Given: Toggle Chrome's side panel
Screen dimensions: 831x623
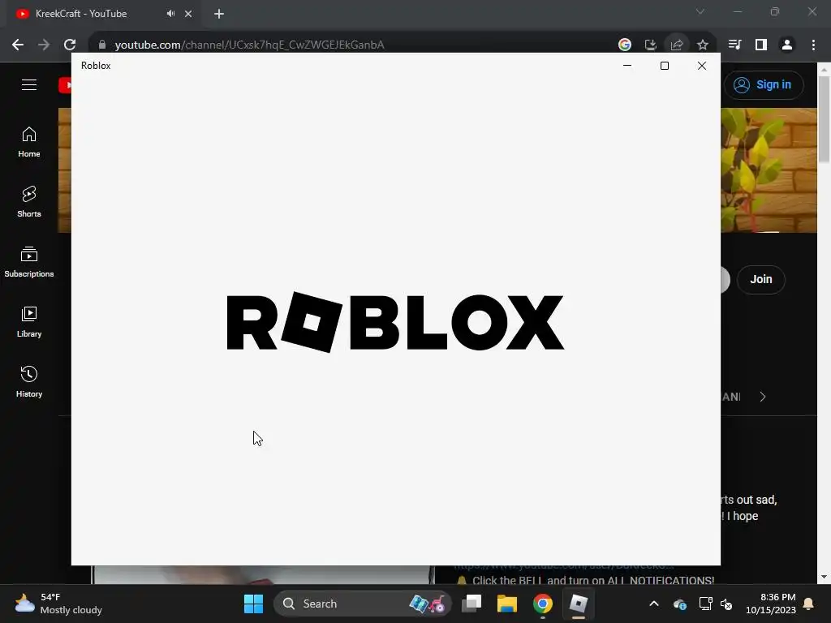Looking at the screenshot, I should coord(761,45).
